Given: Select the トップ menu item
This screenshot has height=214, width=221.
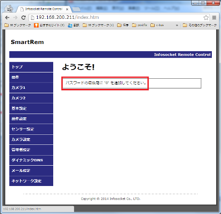Looking at the screenshot, I should [x=31, y=67].
